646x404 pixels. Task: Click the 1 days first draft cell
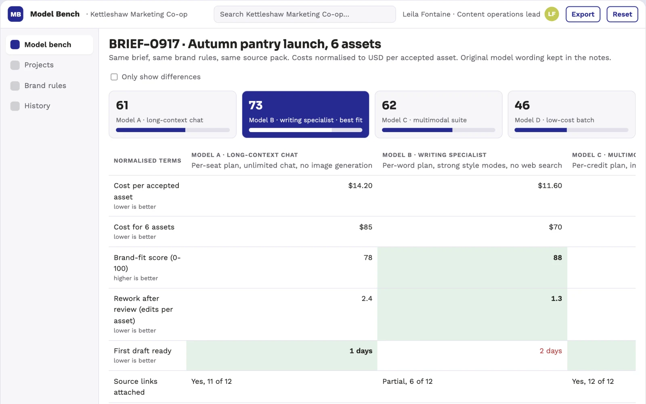coord(282,356)
